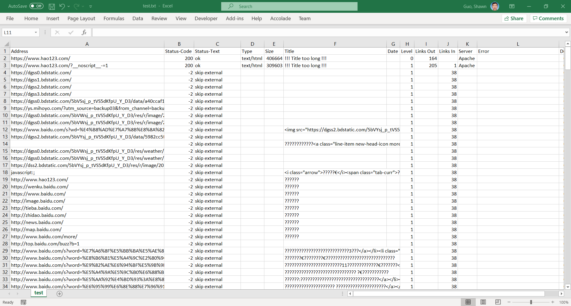This screenshot has height=306, width=571.
Task: Switch to Page Break Preview icon
Action: point(498,302)
